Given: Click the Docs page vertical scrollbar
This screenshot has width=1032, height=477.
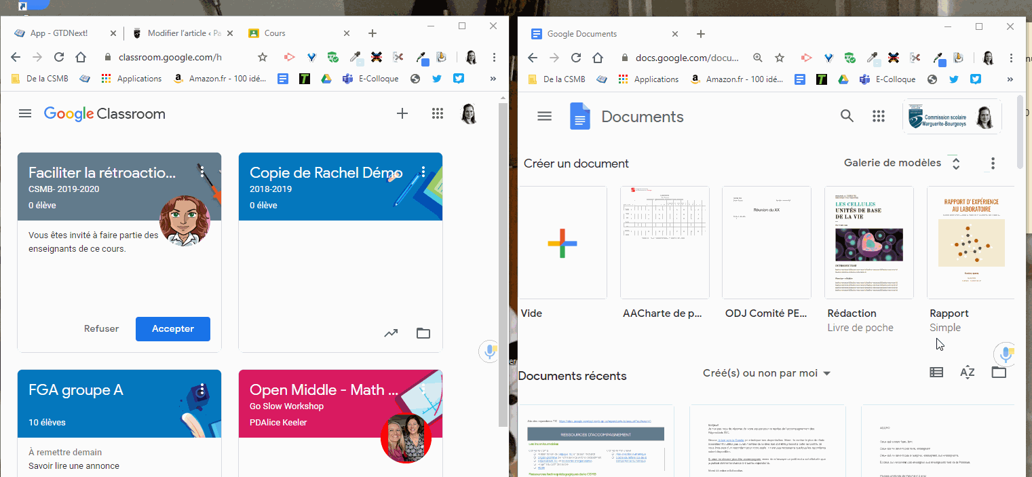Looking at the screenshot, I should coord(1020,132).
